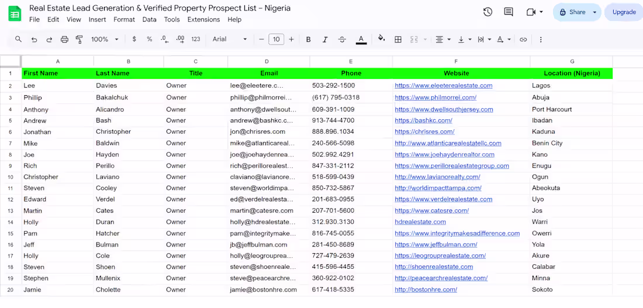
Task: Open the File menu
Action: tap(34, 19)
